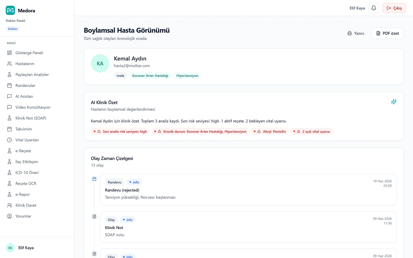Click the info badge on Klinik Not event
Viewport: 413px width, 258px height.
pyautogui.click(x=128, y=220)
